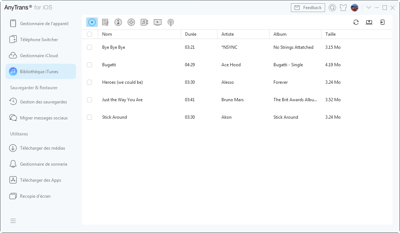Select the song name Bye Bye Bye
Viewport: 400px width, 233px height.
point(113,47)
